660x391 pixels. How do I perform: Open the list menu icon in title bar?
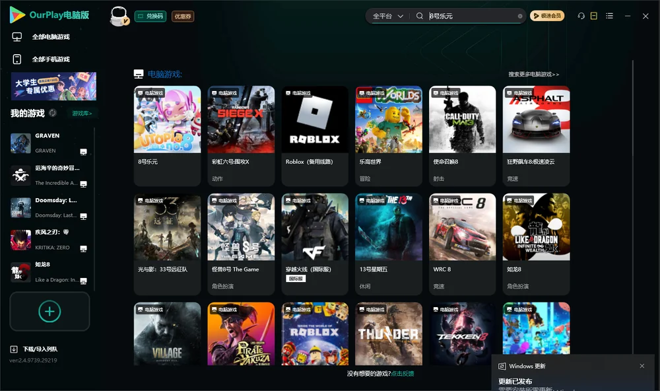coord(609,16)
